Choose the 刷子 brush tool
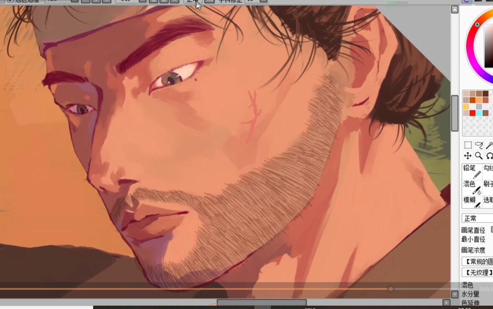This screenshot has height=309, width=493. point(488,187)
